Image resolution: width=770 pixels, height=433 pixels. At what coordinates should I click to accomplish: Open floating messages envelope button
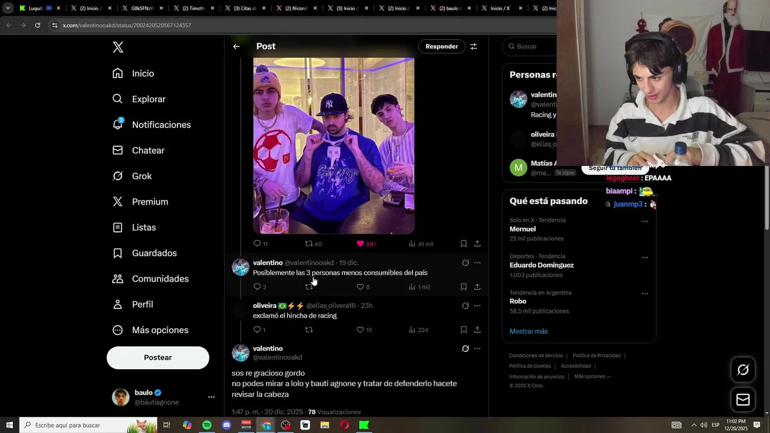click(743, 399)
